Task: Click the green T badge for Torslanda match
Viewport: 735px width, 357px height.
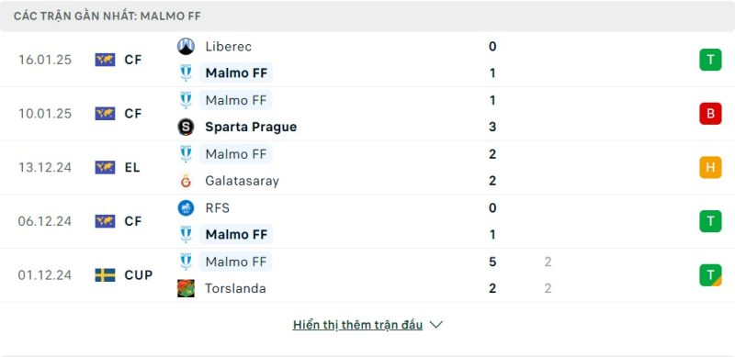Action: click(x=710, y=275)
